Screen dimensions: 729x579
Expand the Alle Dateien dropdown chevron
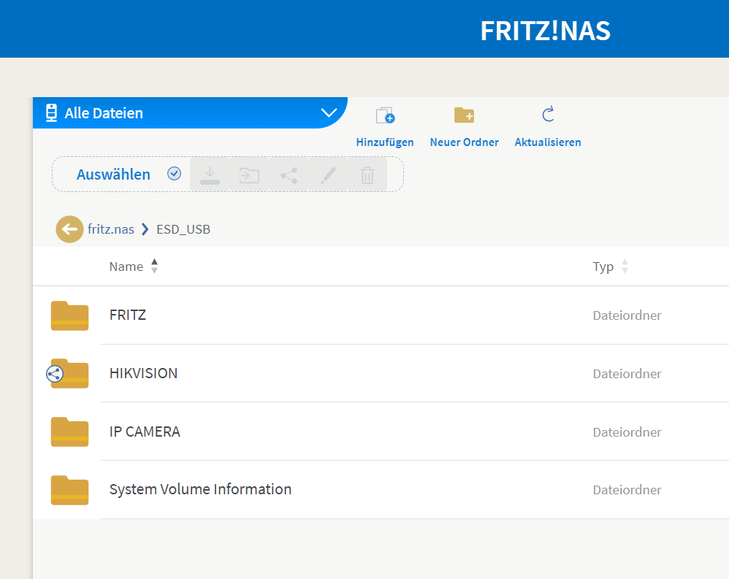click(329, 113)
